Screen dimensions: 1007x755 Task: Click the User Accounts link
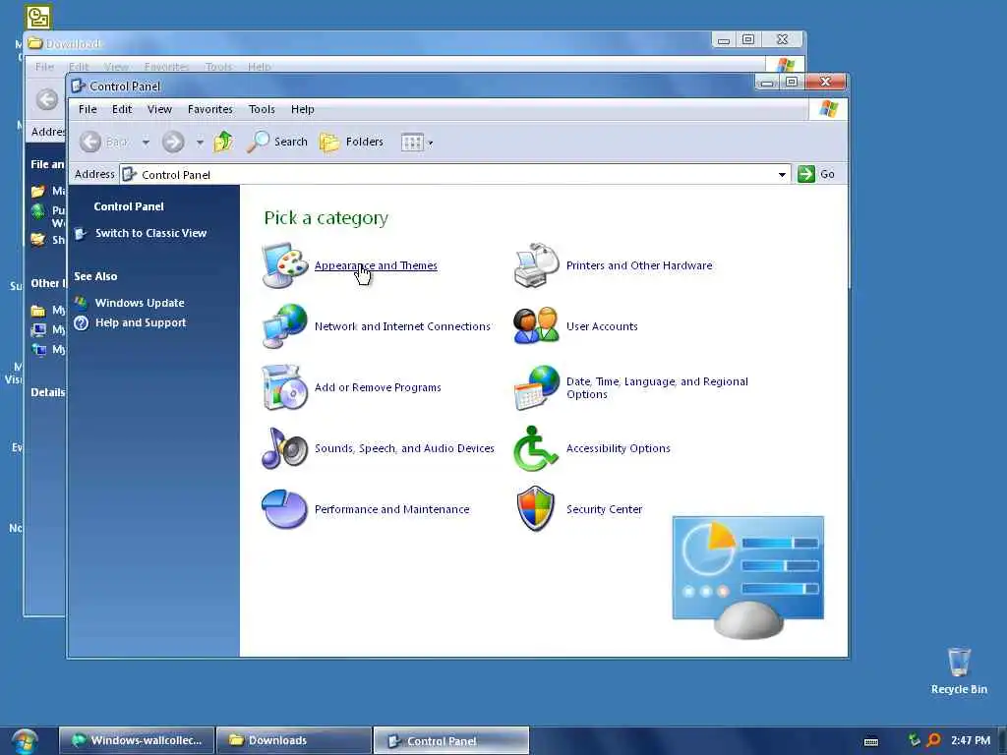click(602, 326)
